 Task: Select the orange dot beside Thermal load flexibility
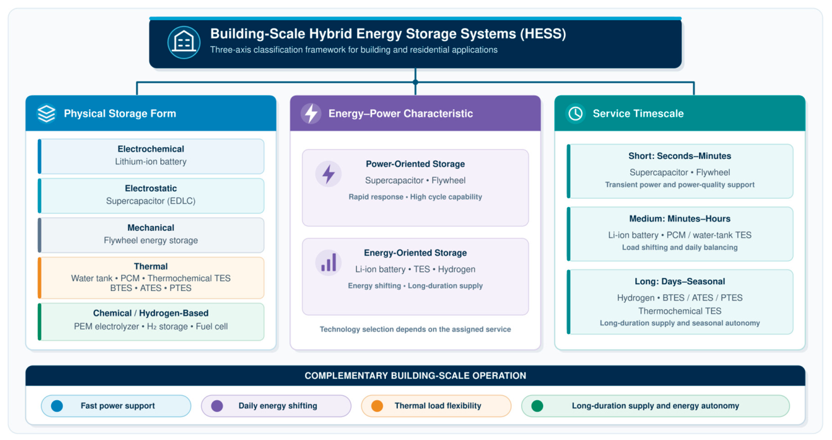(377, 406)
